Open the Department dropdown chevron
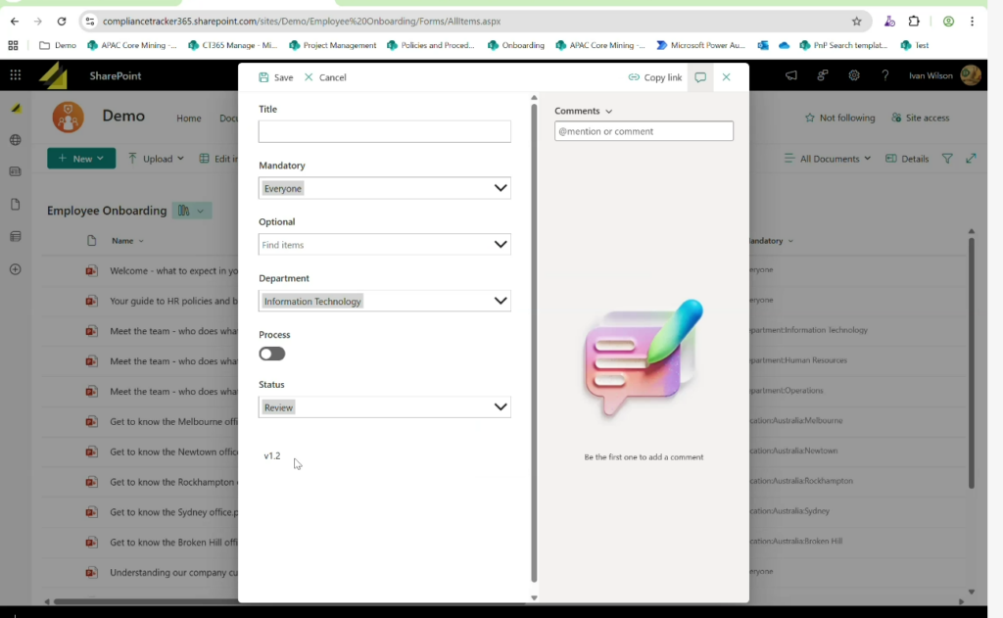Screen dimensions: 1003x618 (x=501, y=301)
